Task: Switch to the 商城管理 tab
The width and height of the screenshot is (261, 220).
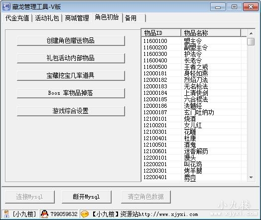Action: pyautogui.click(x=77, y=18)
